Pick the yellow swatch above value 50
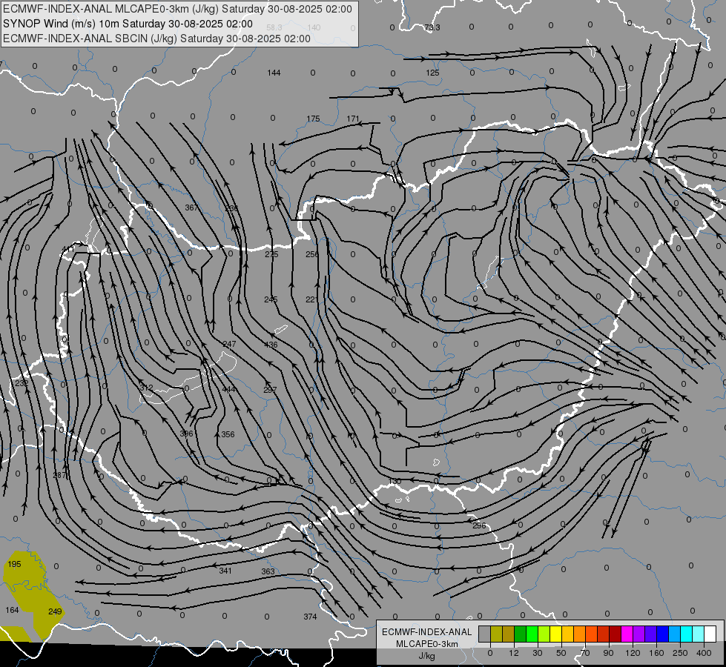726x667 pixels. pos(556,634)
